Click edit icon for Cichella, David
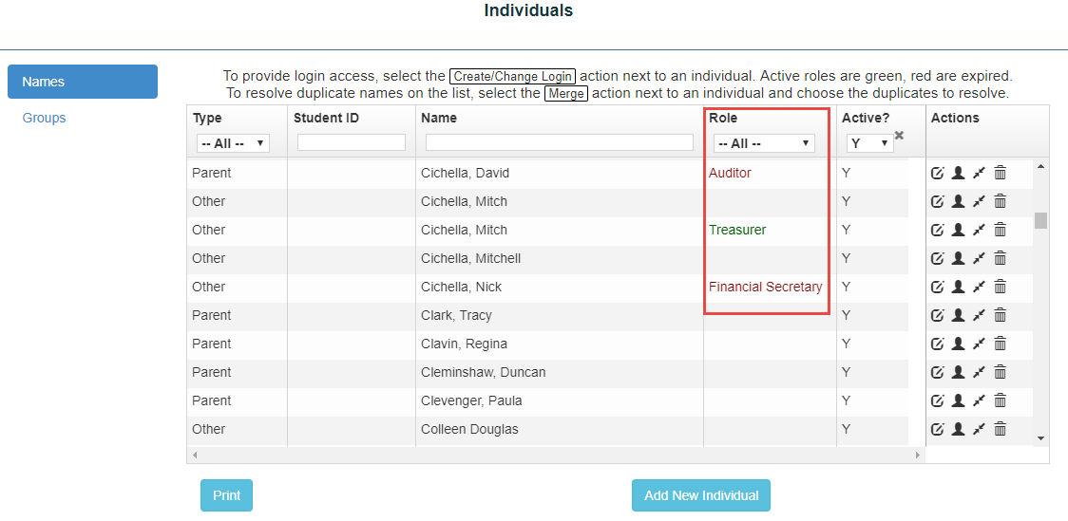1068x521 pixels. [x=938, y=173]
